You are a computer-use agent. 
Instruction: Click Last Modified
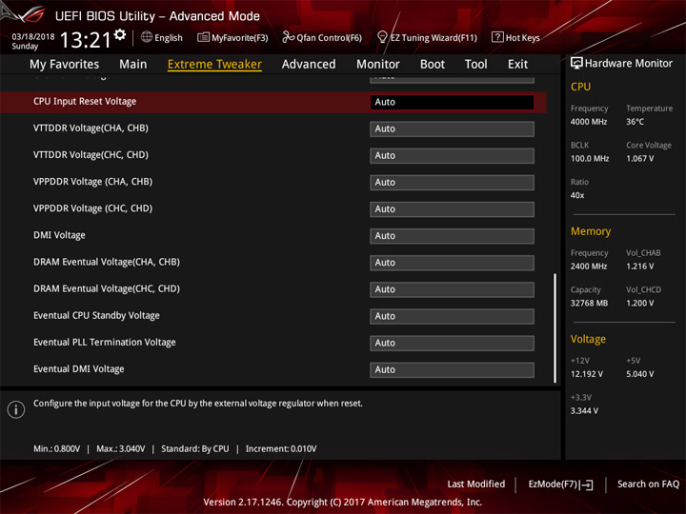coord(476,484)
